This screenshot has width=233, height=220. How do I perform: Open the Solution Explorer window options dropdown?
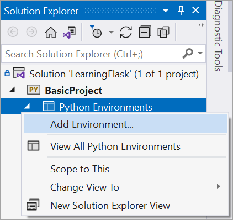click(166, 11)
